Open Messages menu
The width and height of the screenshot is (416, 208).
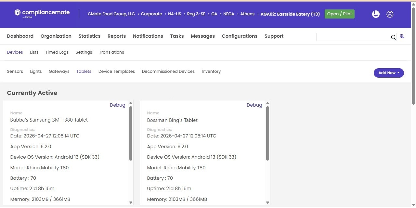click(x=203, y=36)
